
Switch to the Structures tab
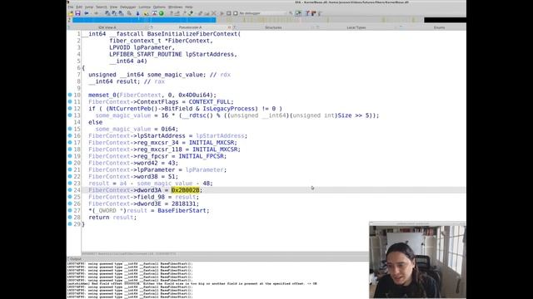[x=273, y=27]
